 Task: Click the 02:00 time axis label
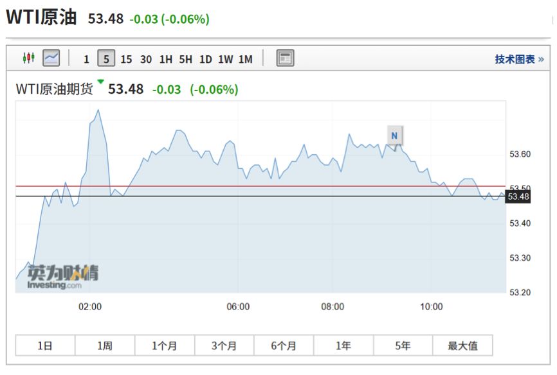(x=90, y=306)
